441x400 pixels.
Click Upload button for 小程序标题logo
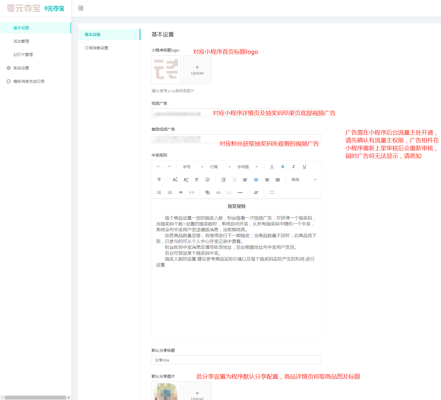[197, 70]
